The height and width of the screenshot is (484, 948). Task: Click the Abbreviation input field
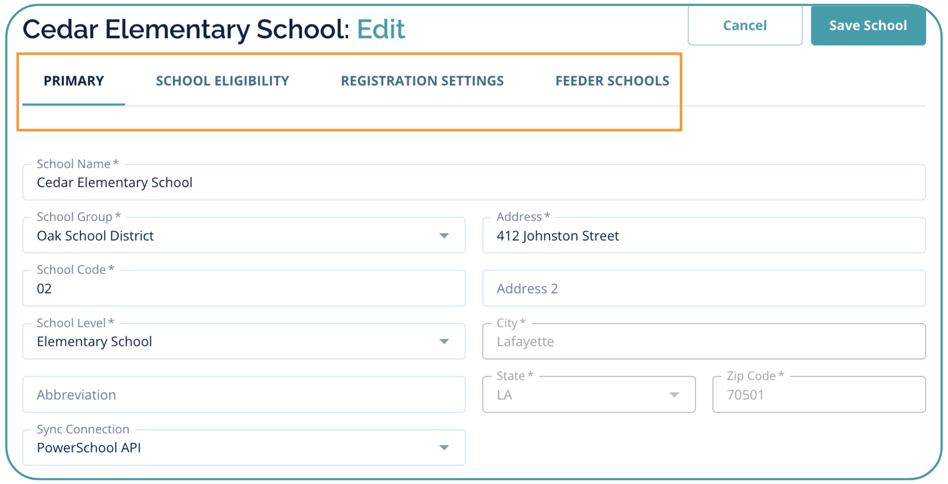[x=244, y=395]
